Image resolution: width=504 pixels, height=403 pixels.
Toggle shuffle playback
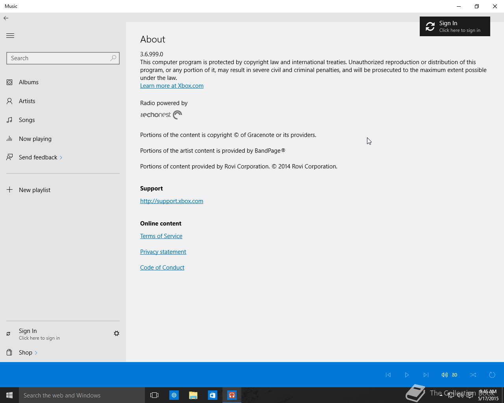tap(473, 375)
